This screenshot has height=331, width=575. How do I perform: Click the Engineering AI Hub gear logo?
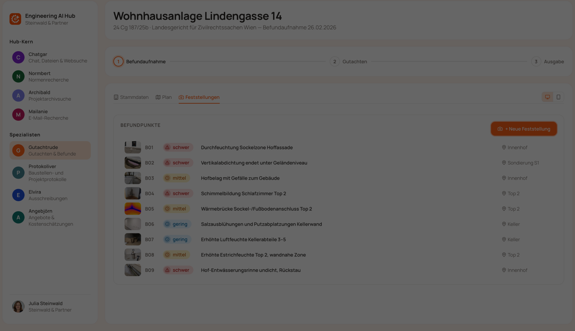[x=15, y=19]
